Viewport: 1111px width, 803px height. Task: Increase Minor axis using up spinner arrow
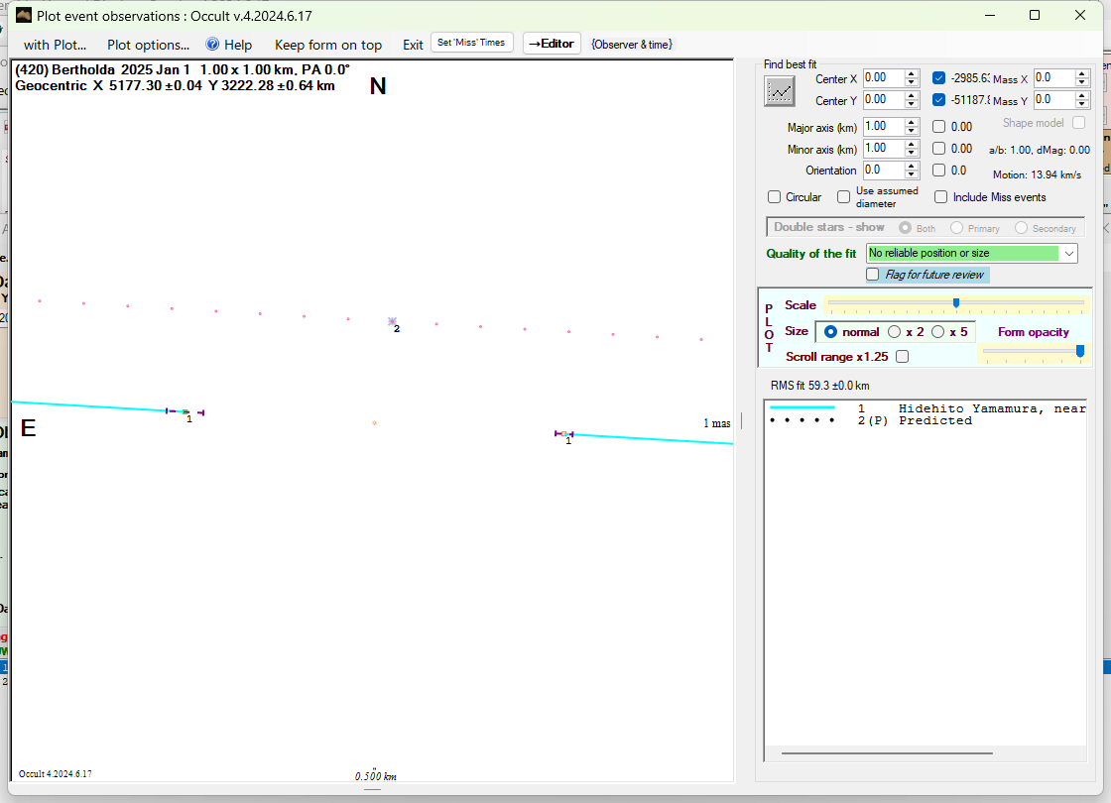point(911,144)
